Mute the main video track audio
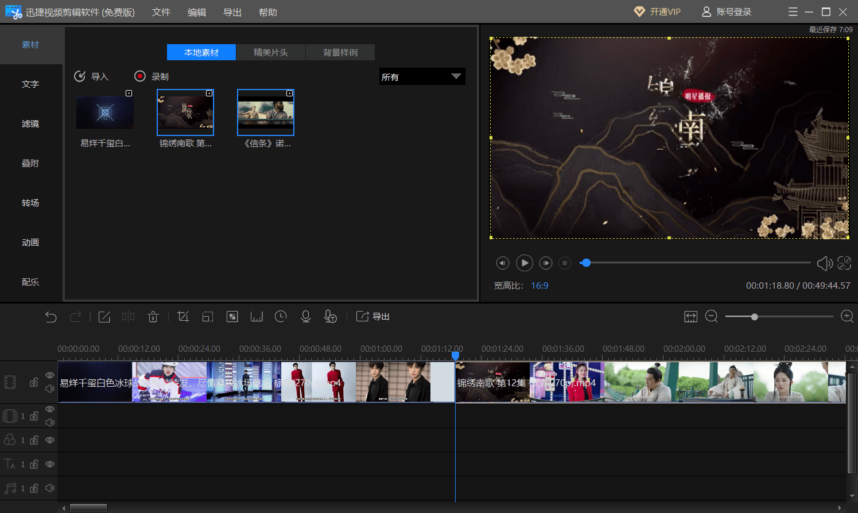Viewport: 858px width, 513px height. point(50,388)
